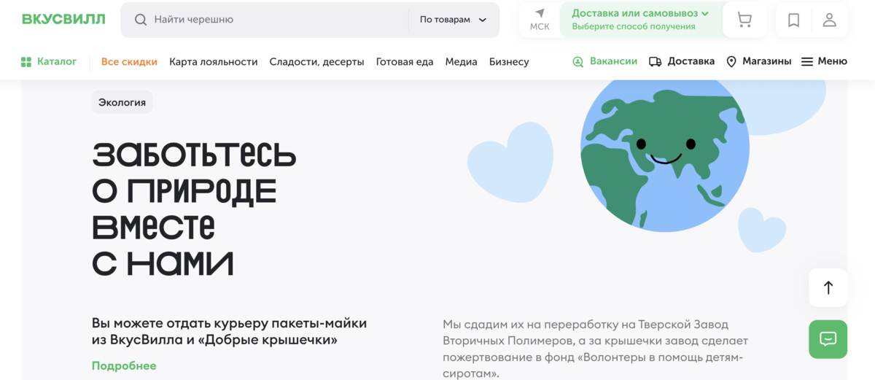Open "Карта лояльности" link
The image size is (875, 380).
click(214, 62)
